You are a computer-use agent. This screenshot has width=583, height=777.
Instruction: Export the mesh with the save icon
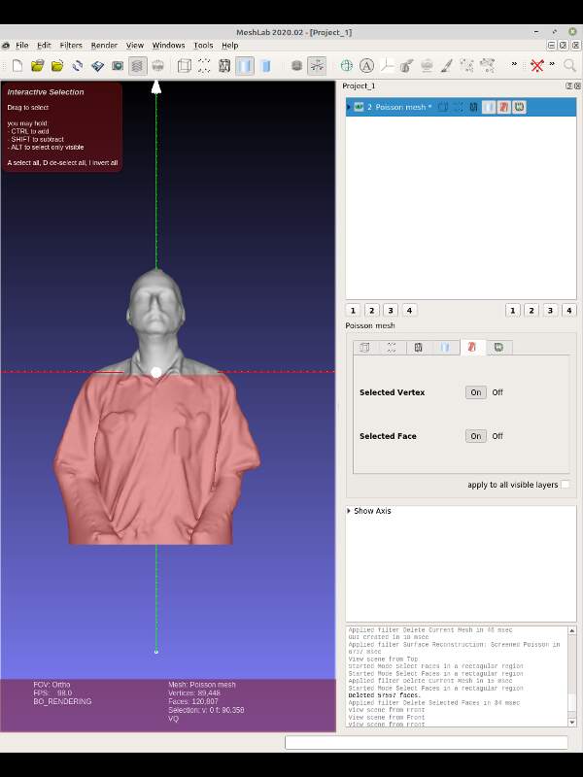pyautogui.click(x=98, y=65)
